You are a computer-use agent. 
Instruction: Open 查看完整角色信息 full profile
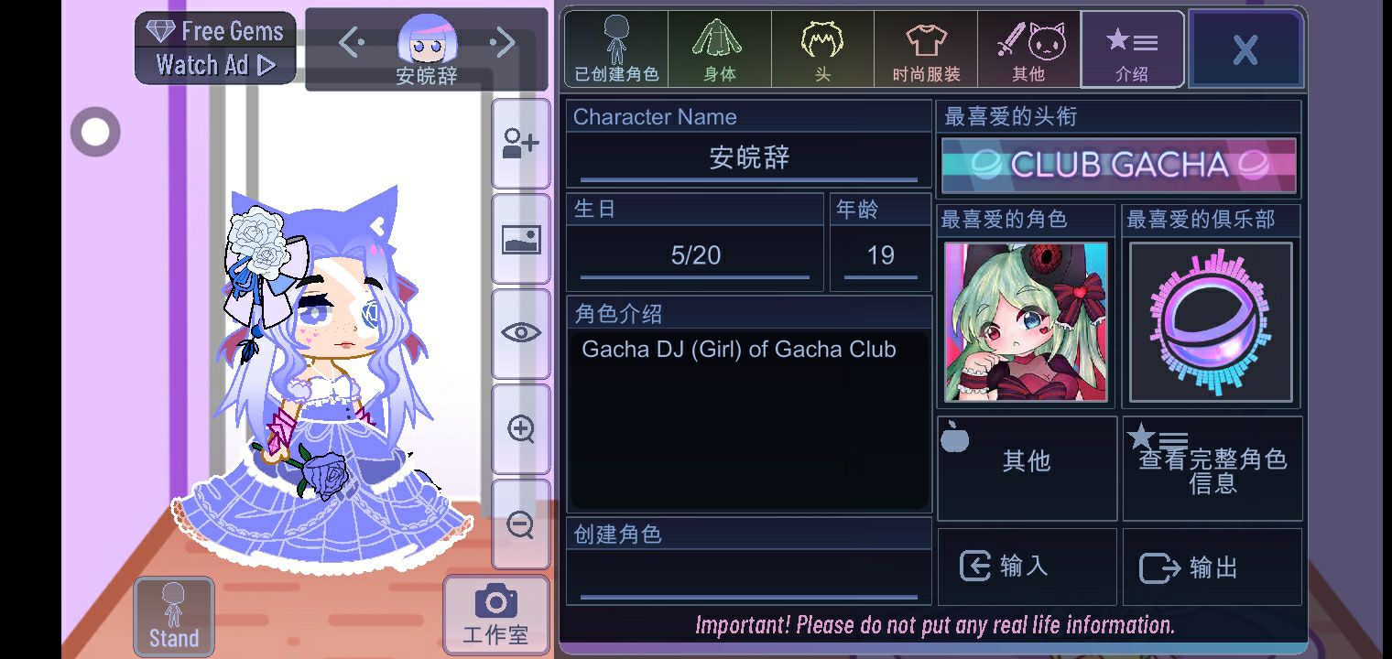[x=1213, y=469]
